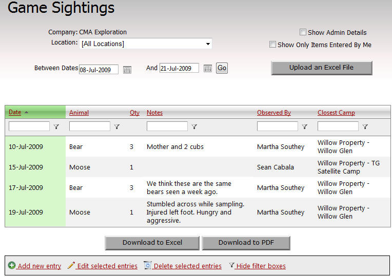Image resolution: width=392 pixels, height=277 pixels.
Task: Sort table by Date column
Action: click(15, 112)
